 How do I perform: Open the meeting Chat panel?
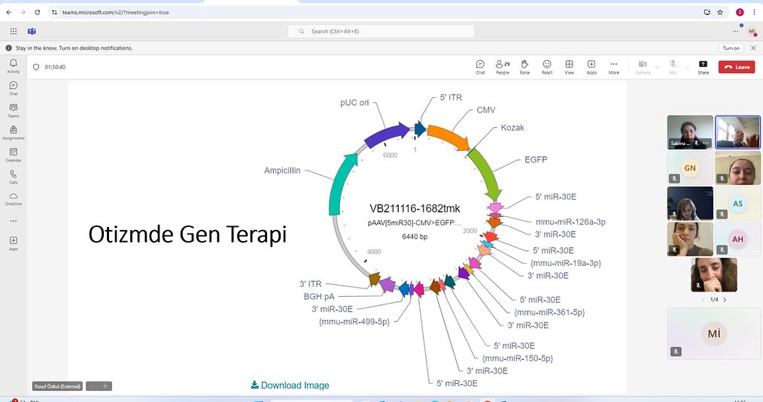pyautogui.click(x=480, y=67)
